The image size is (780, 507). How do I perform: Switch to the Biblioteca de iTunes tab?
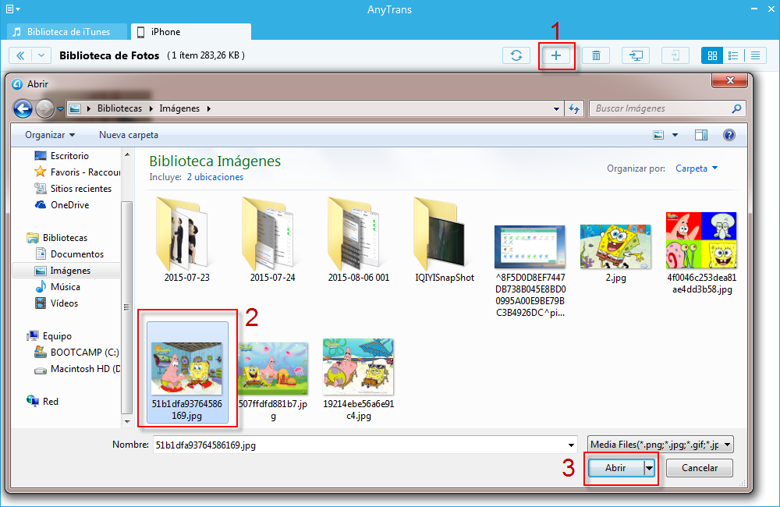67,32
